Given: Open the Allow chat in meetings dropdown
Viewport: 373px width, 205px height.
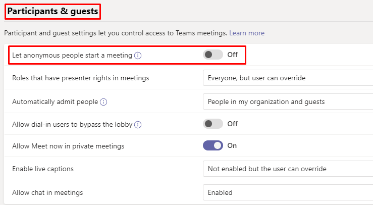Looking at the screenshot, I should pyautogui.click(x=288, y=192).
